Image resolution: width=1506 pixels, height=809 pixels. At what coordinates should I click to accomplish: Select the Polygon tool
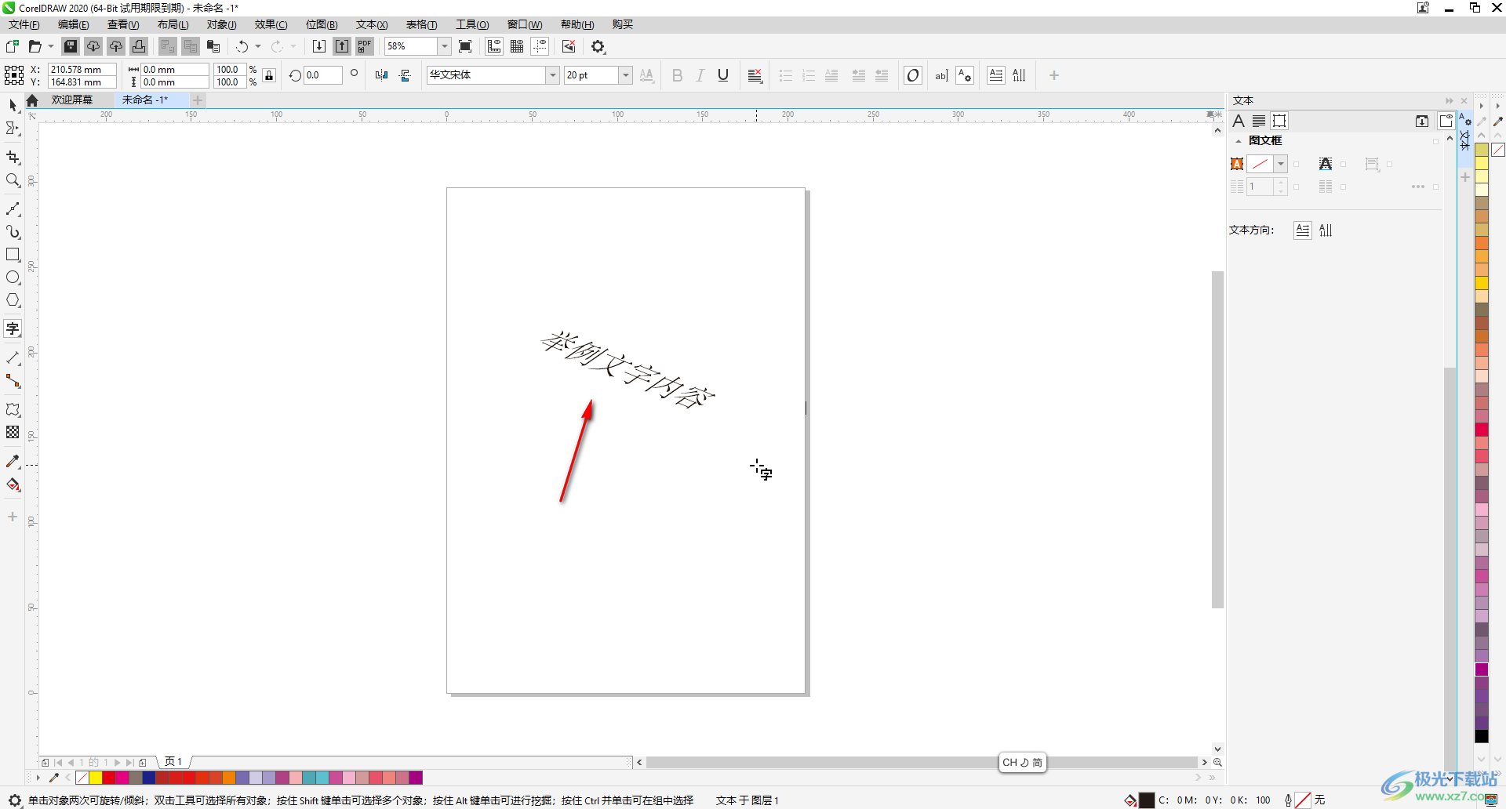point(13,300)
